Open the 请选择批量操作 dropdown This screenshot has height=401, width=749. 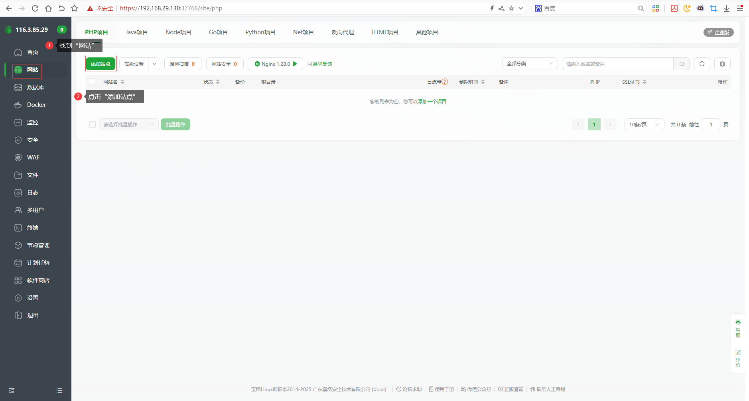[128, 124]
